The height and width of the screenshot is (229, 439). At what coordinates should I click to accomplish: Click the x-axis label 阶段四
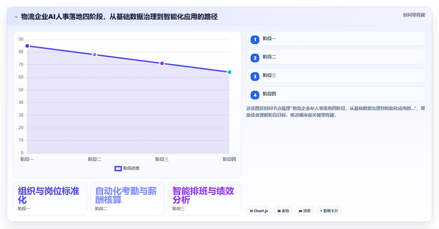(x=229, y=159)
